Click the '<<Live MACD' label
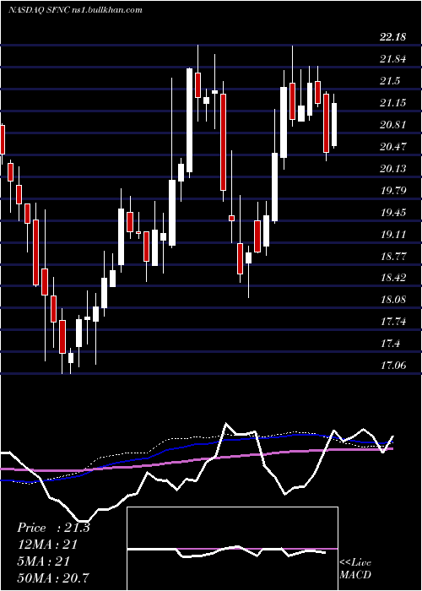The image size is (422, 591). pyautogui.click(x=355, y=568)
